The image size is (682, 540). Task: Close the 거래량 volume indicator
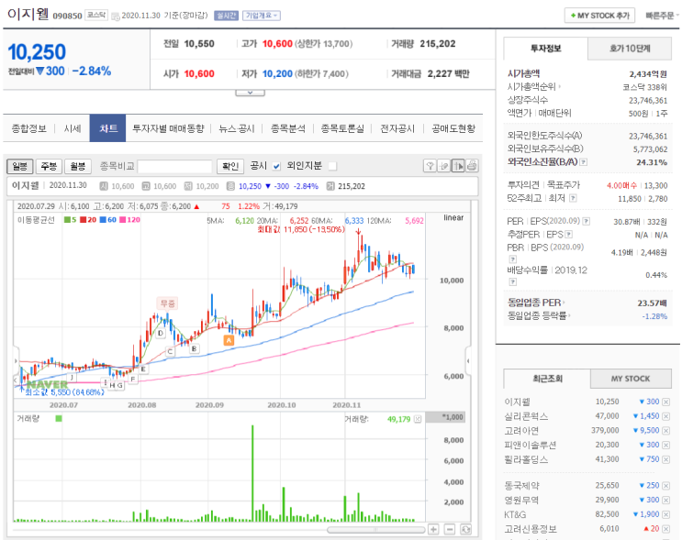(418, 419)
